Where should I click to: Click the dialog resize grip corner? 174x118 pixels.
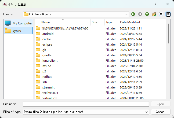[172, 116]
